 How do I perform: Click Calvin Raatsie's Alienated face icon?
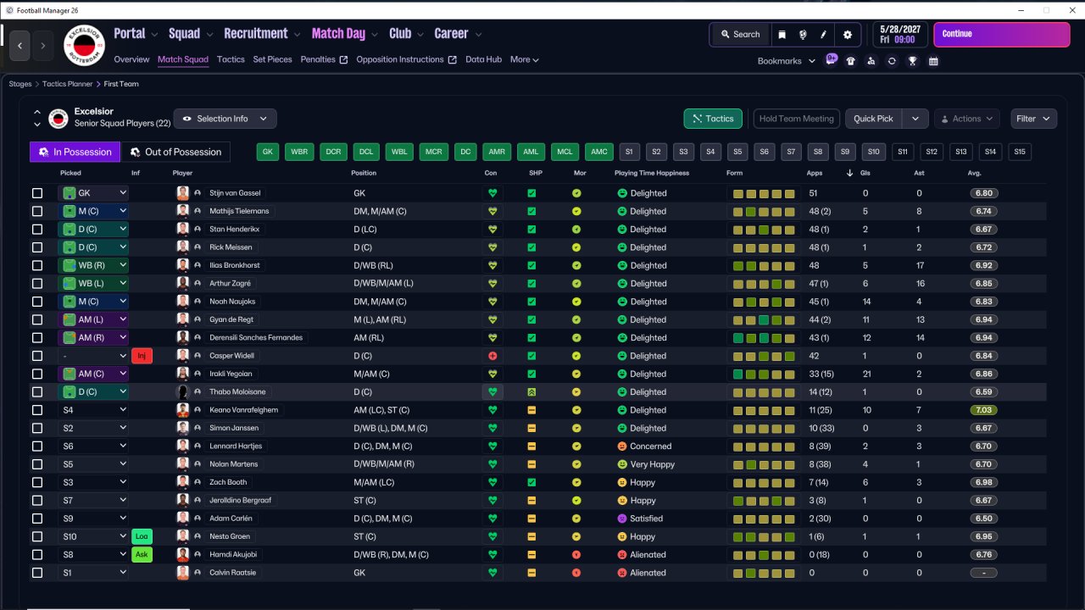tap(622, 573)
